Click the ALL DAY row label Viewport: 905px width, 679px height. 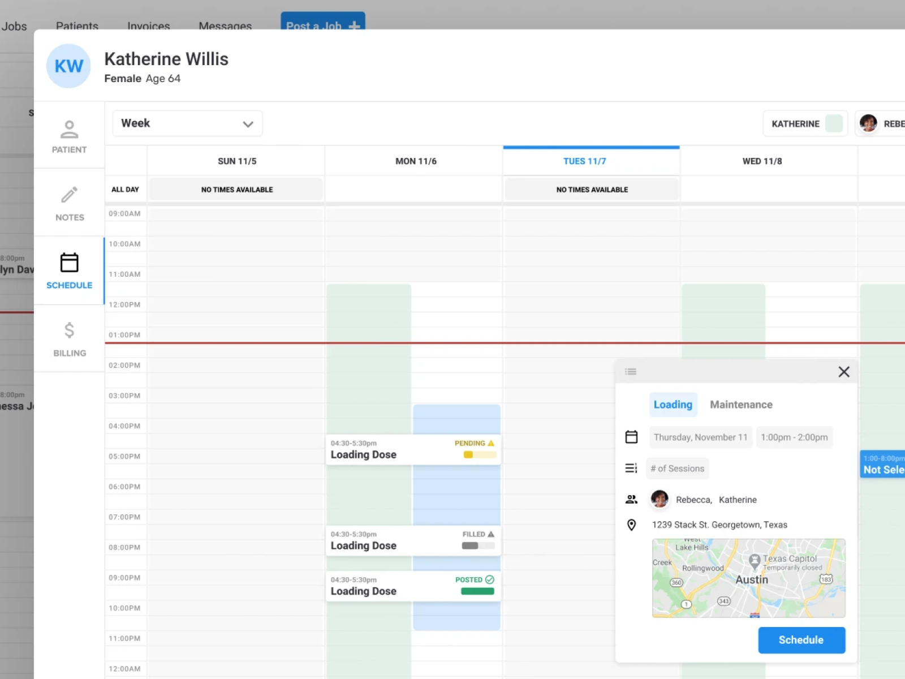[125, 190]
